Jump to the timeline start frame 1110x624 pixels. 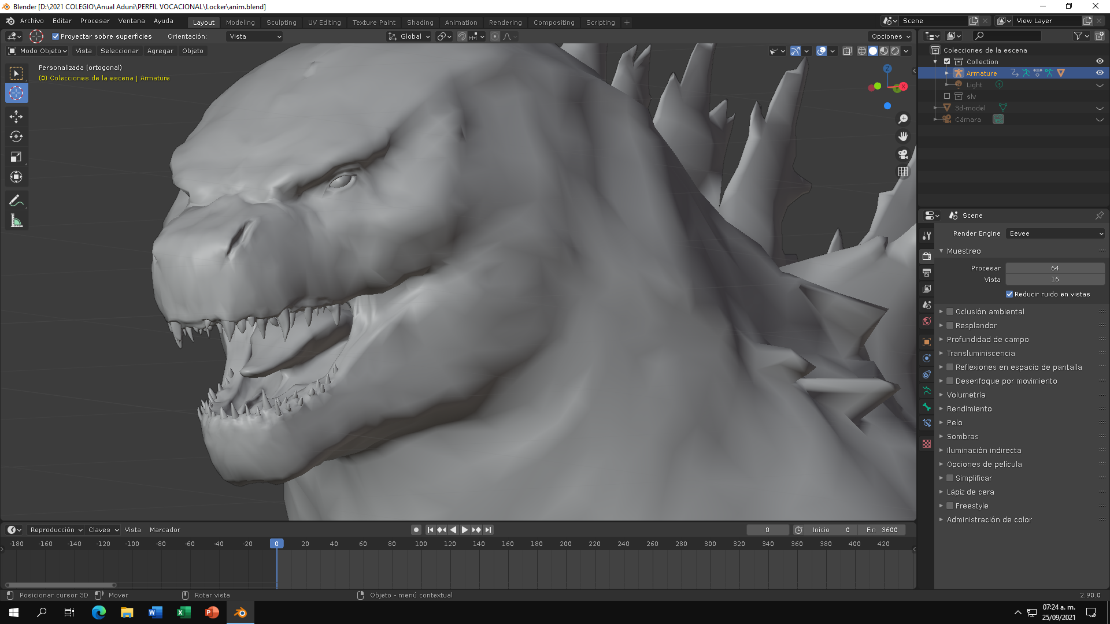click(430, 530)
